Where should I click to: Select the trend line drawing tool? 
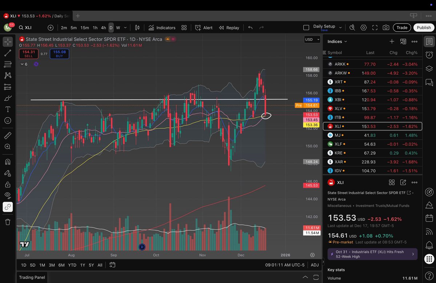click(8, 53)
